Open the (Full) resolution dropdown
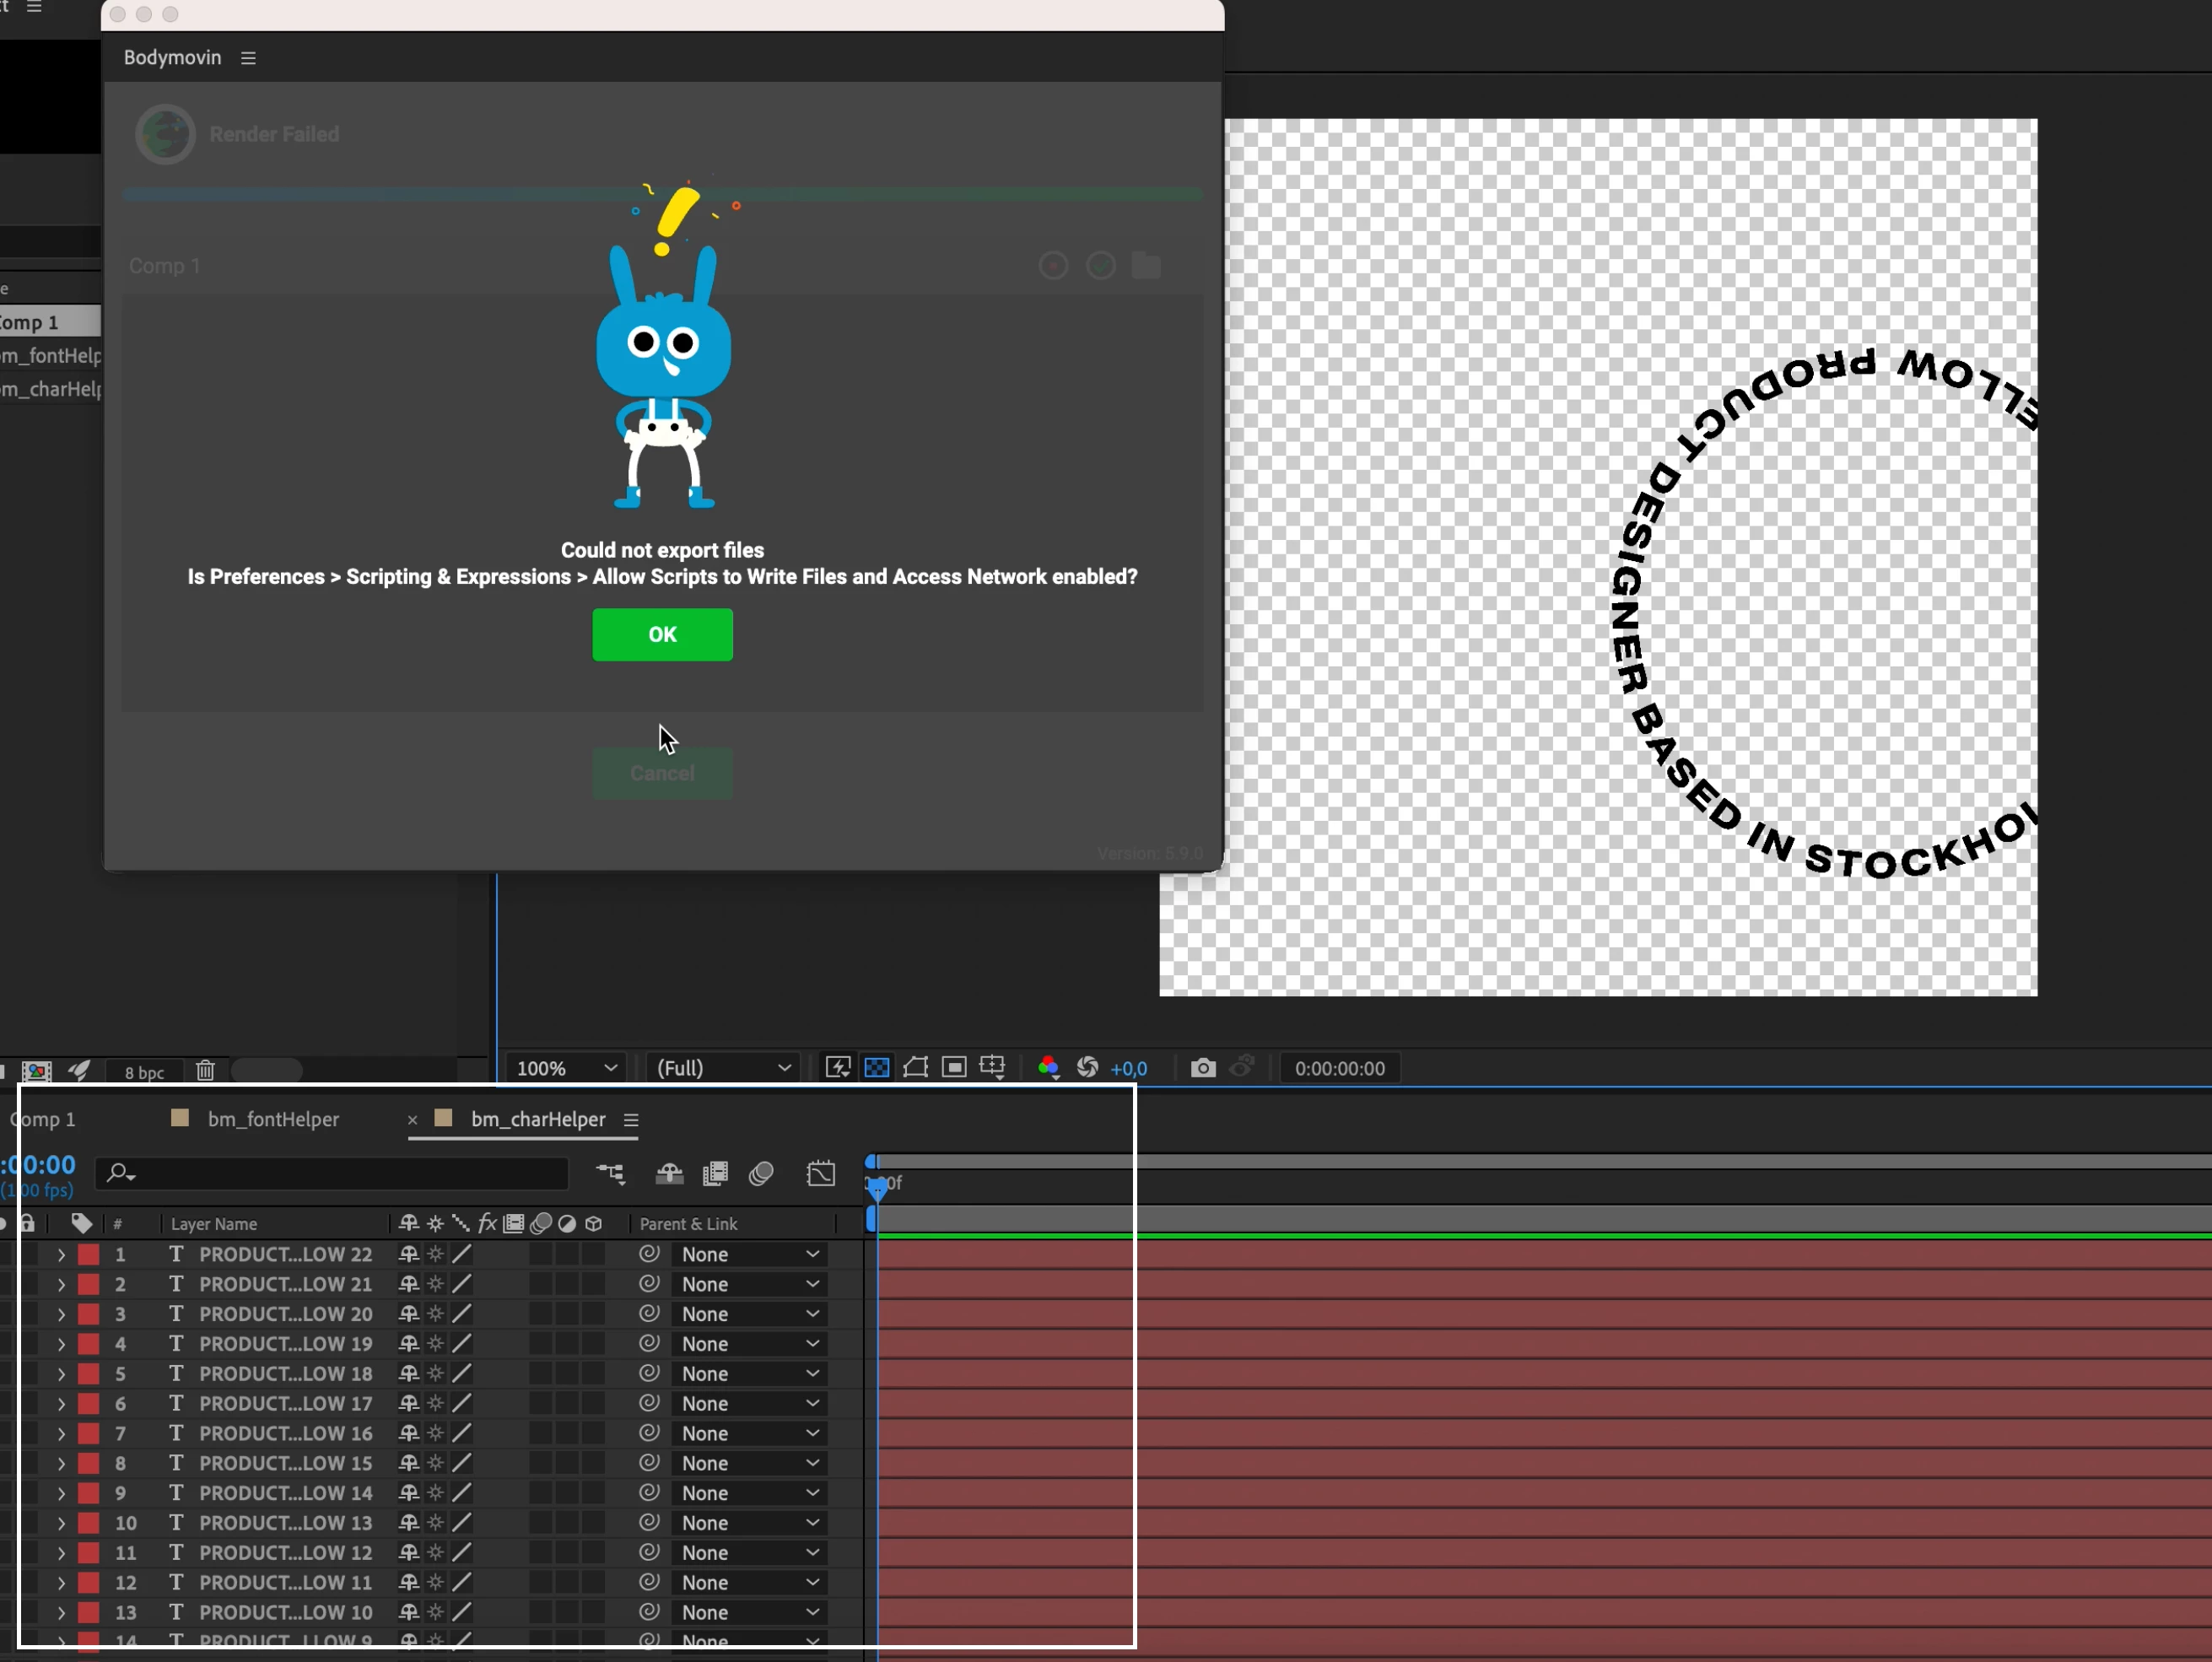This screenshot has width=2212, height=1662. click(723, 1068)
